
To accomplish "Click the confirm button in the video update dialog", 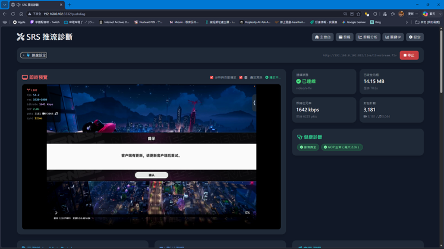I will 152,175.
